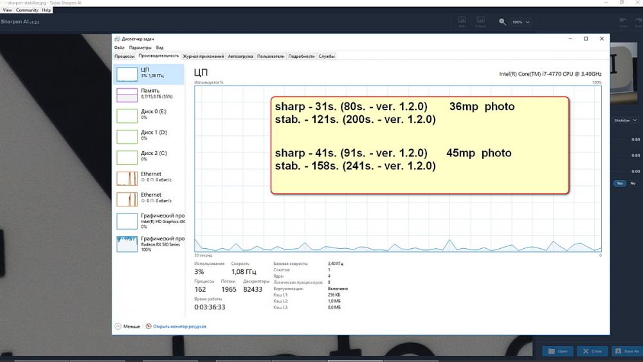This screenshot has height=362, width=643.
Task: Select the ЦП (CPU) performance item
Action: point(149,74)
